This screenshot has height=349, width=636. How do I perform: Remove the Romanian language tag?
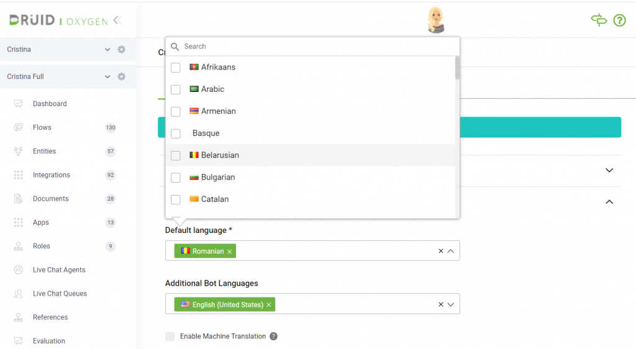point(230,252)
